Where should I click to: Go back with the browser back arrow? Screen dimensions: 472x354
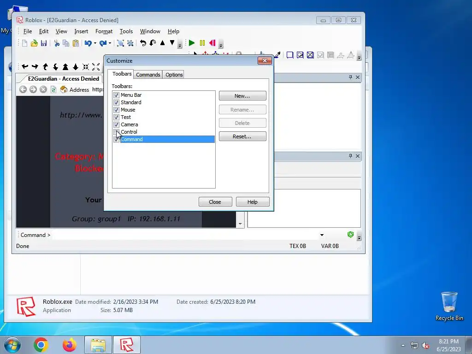(23, 89)
